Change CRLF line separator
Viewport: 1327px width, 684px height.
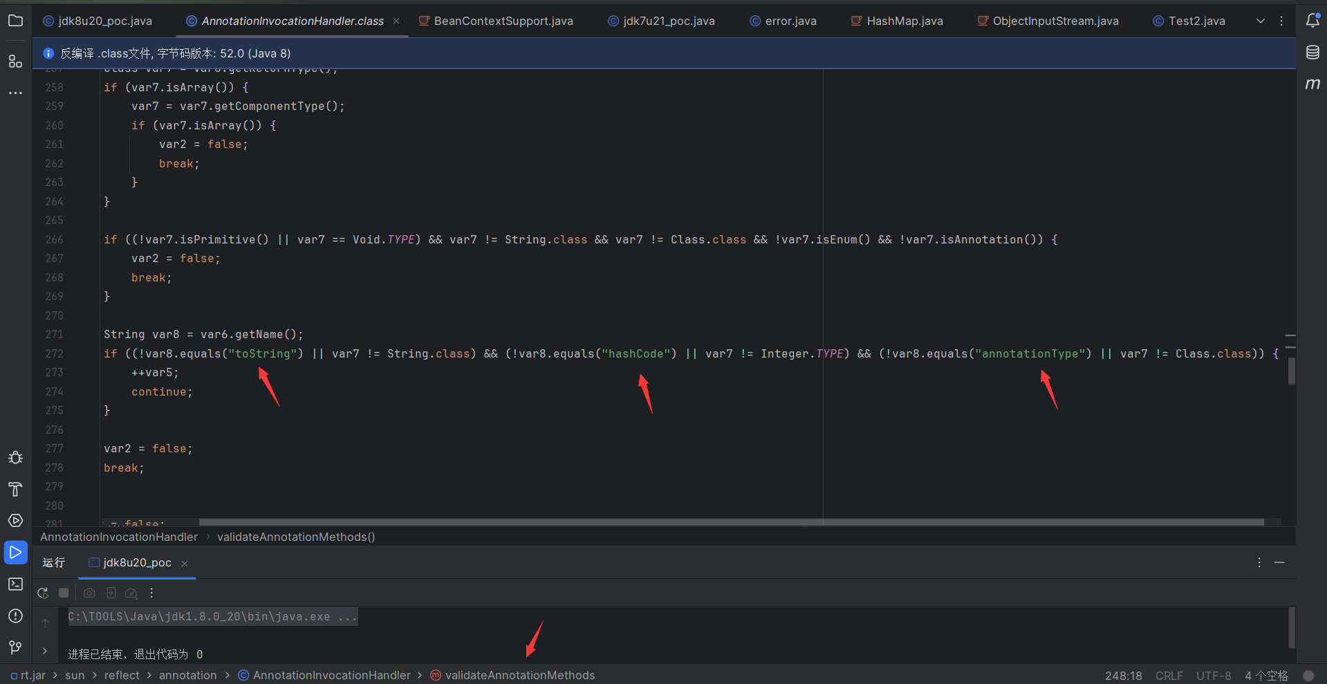[1169, 676]
